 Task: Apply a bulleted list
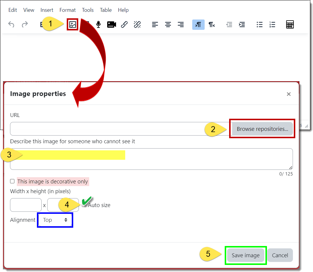pos(259,25)
